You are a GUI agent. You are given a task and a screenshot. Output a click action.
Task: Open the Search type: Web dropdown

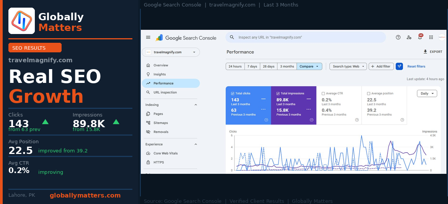pyautogui.click(x=348, y=66)
